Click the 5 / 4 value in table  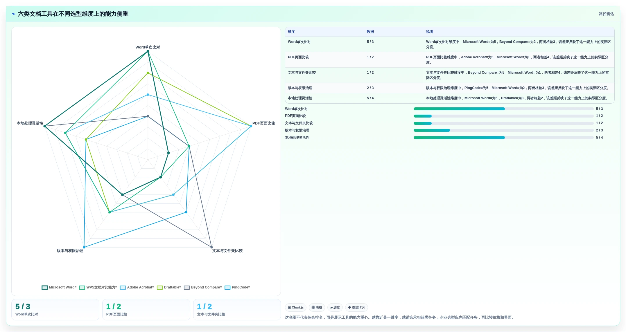point(370,98)
